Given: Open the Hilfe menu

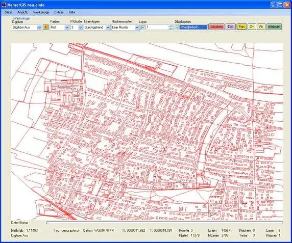Looking at the screenshot, I should point(72,12).
